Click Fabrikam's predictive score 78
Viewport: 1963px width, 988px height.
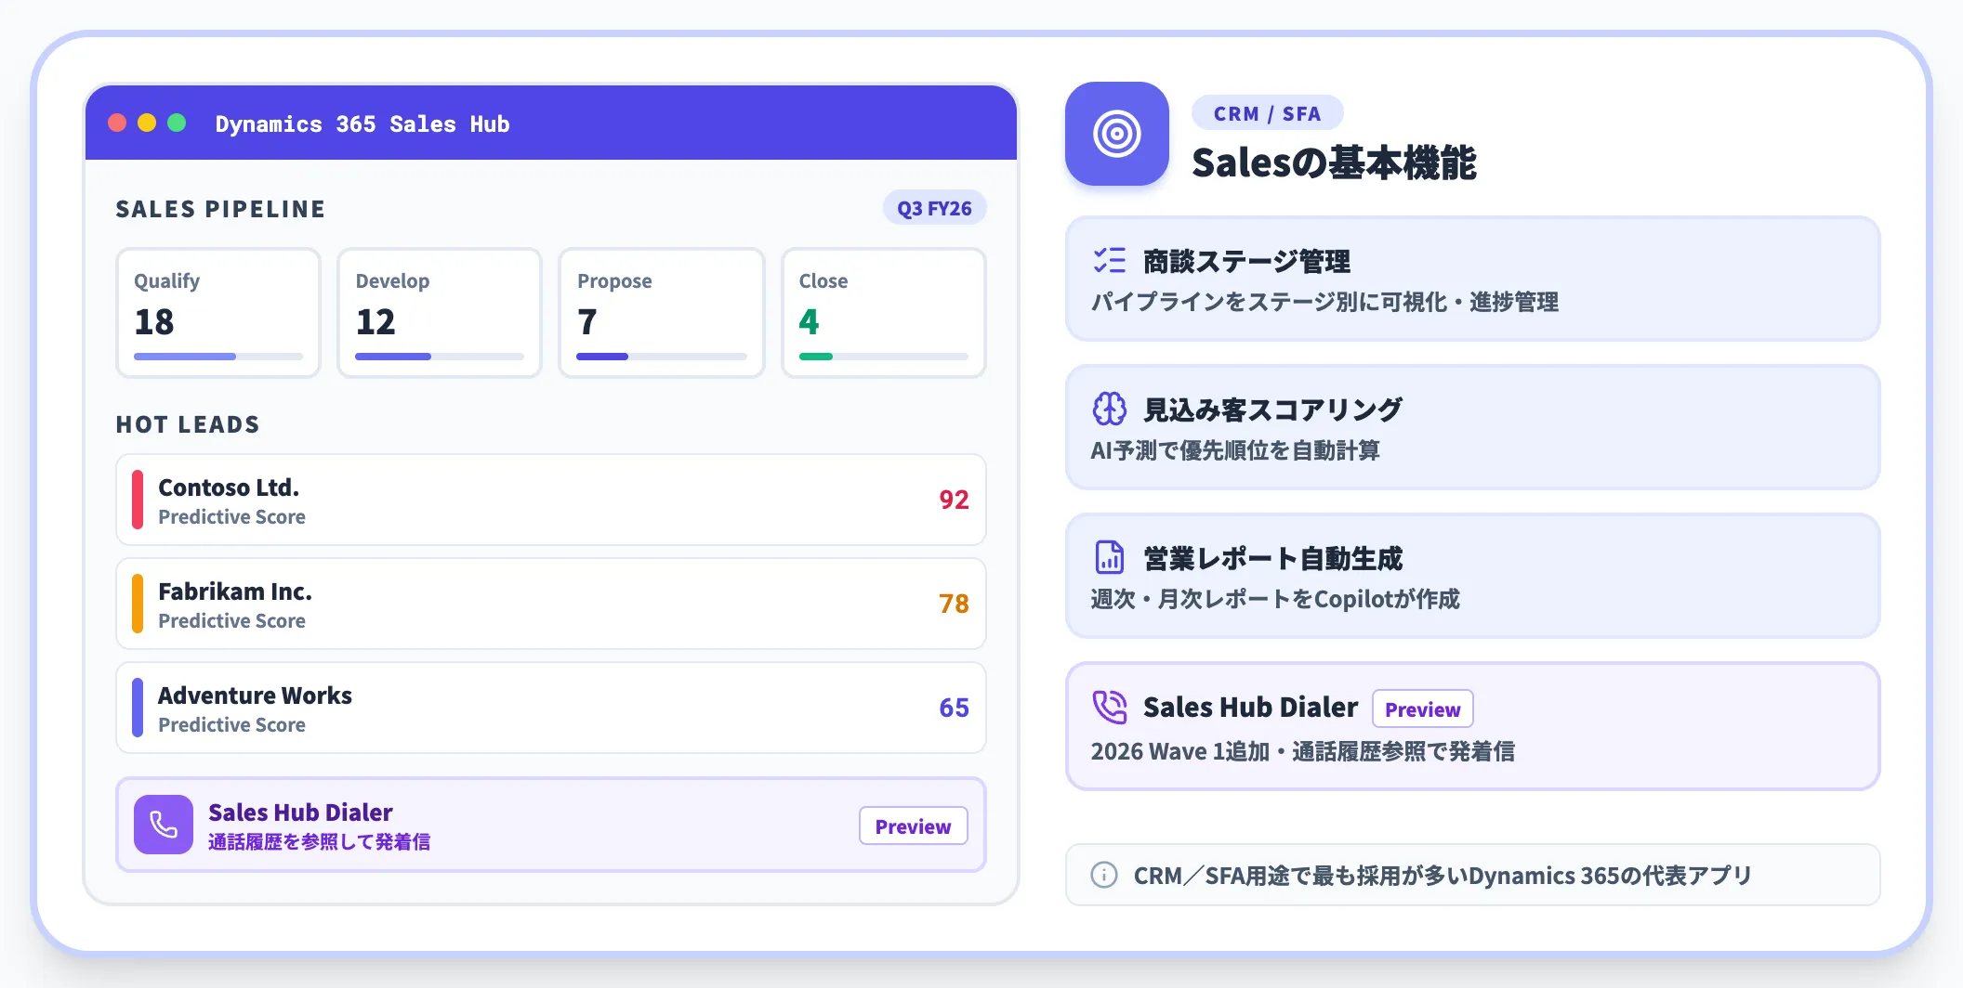point(954,604)
